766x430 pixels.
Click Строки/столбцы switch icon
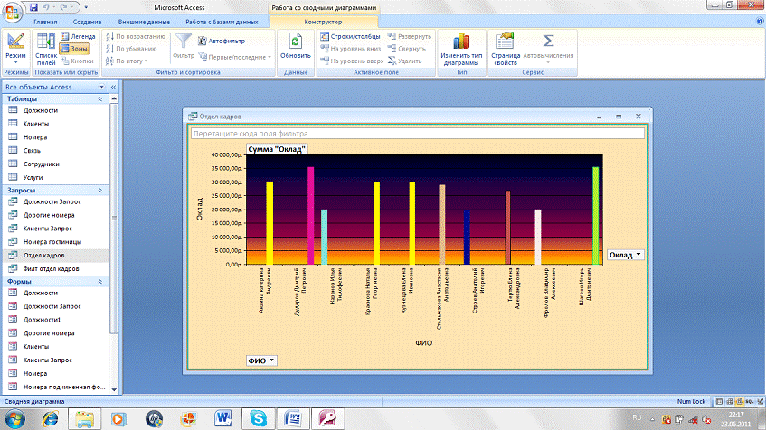[x=323, y=36]
